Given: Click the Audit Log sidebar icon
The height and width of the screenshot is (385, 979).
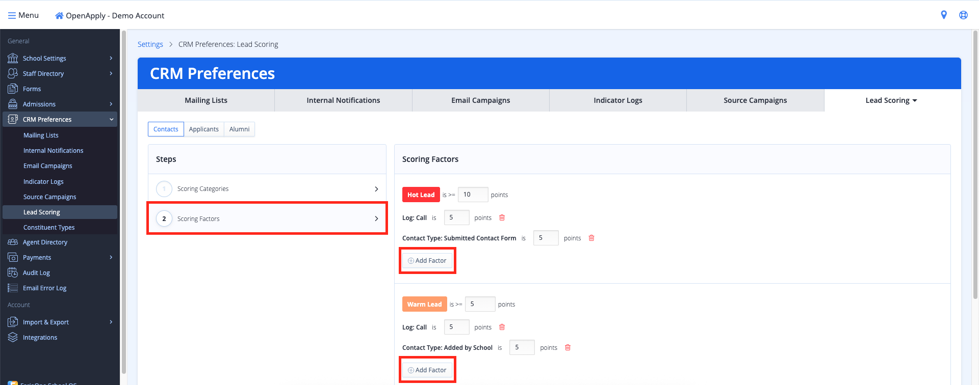Looking at the screenshot, I should tap(13, 273).
